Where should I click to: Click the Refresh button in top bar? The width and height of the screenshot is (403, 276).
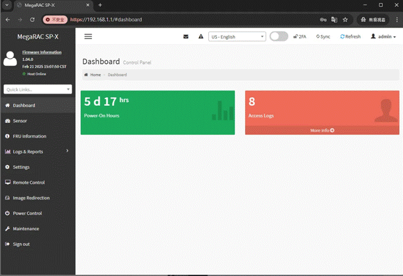350,37
